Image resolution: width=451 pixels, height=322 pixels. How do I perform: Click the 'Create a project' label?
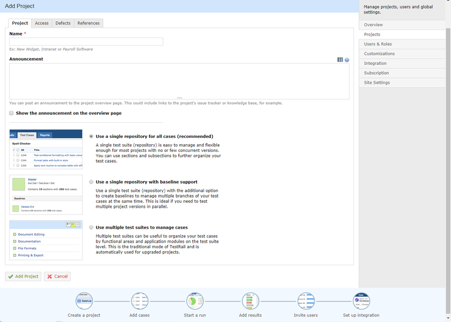(x=84, y=315)
